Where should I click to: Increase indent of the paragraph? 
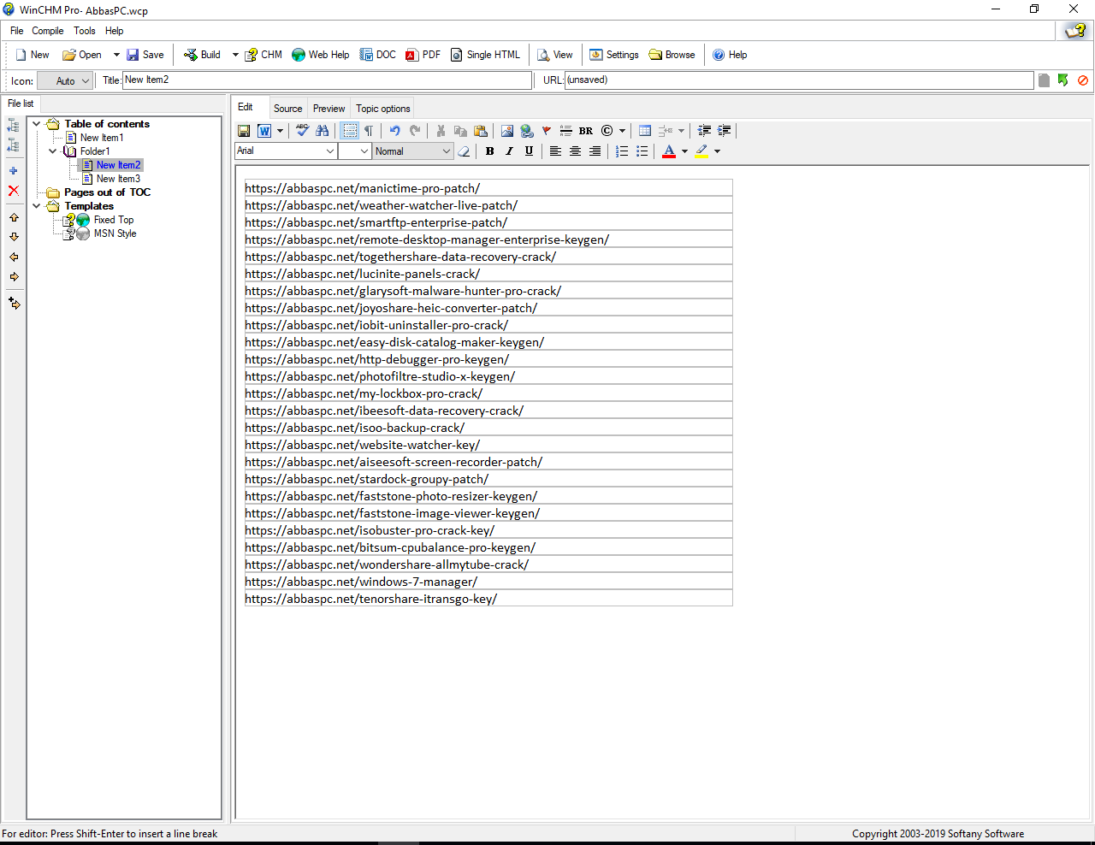tap(725, 131)
